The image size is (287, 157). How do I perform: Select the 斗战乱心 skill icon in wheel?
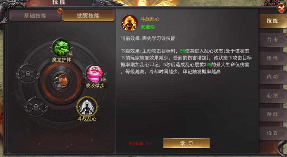(87, 107)
